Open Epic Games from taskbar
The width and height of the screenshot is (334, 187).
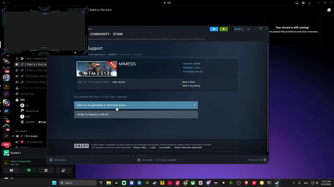(101, 183)
